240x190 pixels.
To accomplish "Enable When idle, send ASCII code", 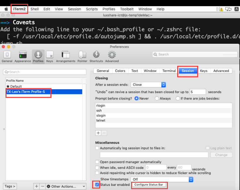I will [97, 167].
